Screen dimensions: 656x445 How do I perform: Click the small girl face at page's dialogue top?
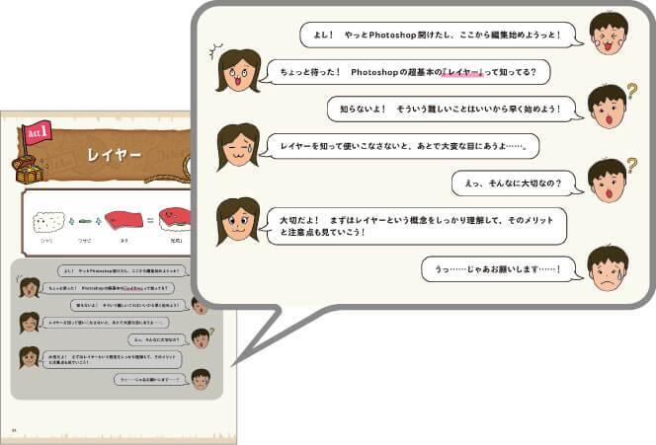(30, 287)
